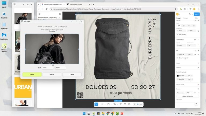Toggle the Clip content checkbox

point(178,34)
